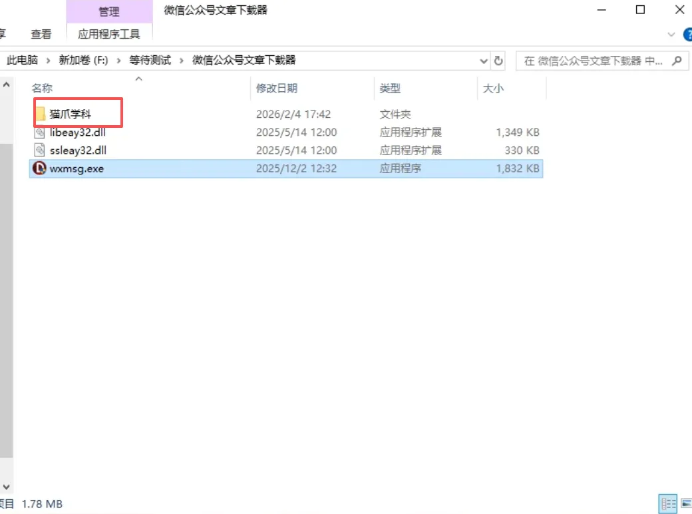Open the blue Help icon
The image size is (692, 514).
point(688,35)
